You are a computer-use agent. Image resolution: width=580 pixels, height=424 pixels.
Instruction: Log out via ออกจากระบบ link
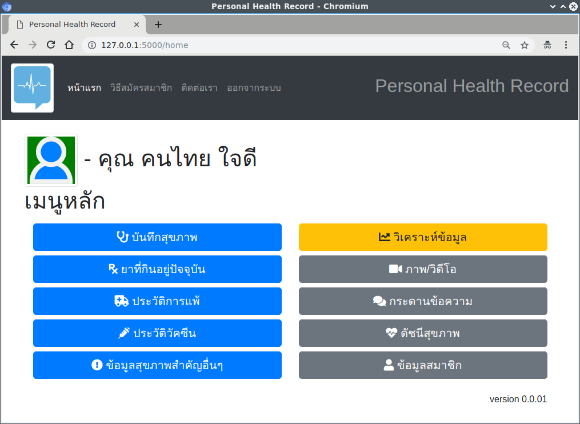254,88
